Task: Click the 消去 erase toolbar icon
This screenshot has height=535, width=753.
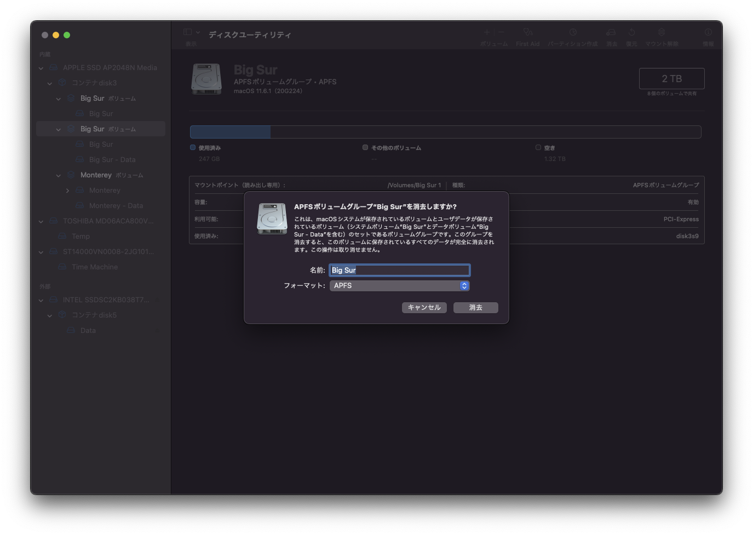Action: click(611, 32)
